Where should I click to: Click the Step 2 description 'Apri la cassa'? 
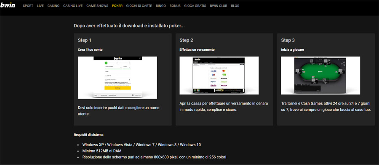tap(224, 107)
